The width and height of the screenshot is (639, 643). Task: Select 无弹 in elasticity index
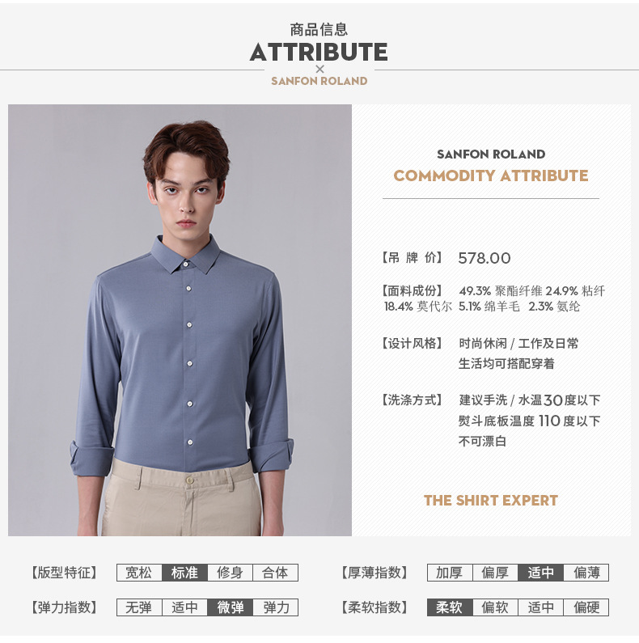[x=139, y=607]
